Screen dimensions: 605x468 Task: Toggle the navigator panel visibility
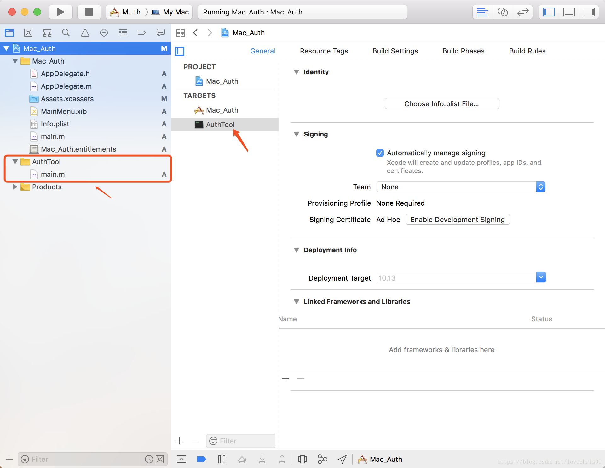tap(549, 12)
